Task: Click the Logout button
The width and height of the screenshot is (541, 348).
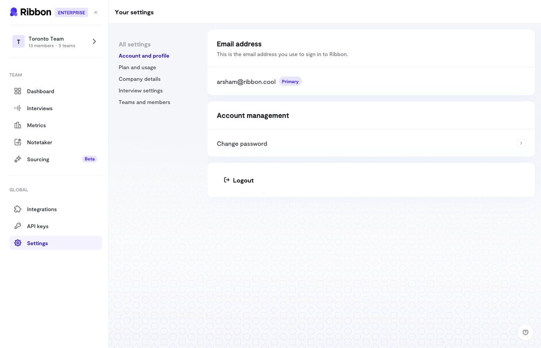Action: tap(243, 180)
